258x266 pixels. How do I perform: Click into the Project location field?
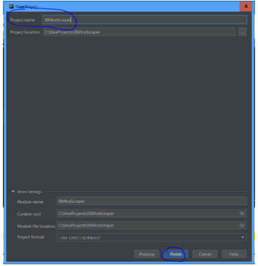click(x=139, y=32)
